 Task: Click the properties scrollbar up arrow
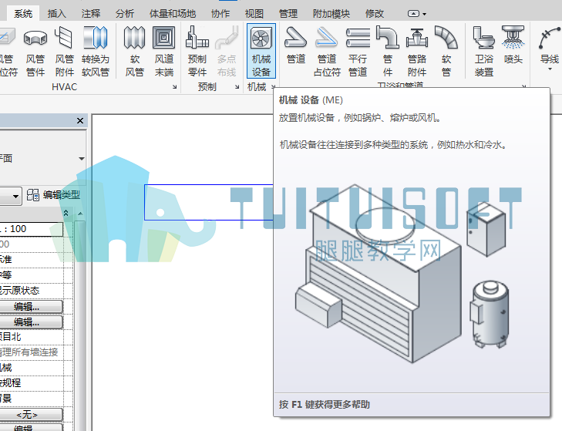pyautogui.click(x=80, y=214)
